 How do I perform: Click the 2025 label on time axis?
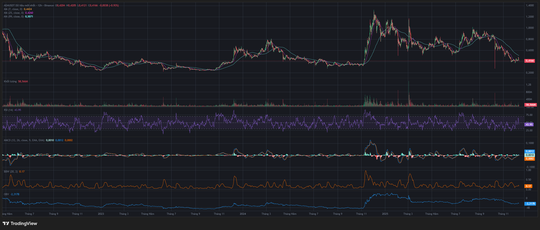tap(385, 214)
